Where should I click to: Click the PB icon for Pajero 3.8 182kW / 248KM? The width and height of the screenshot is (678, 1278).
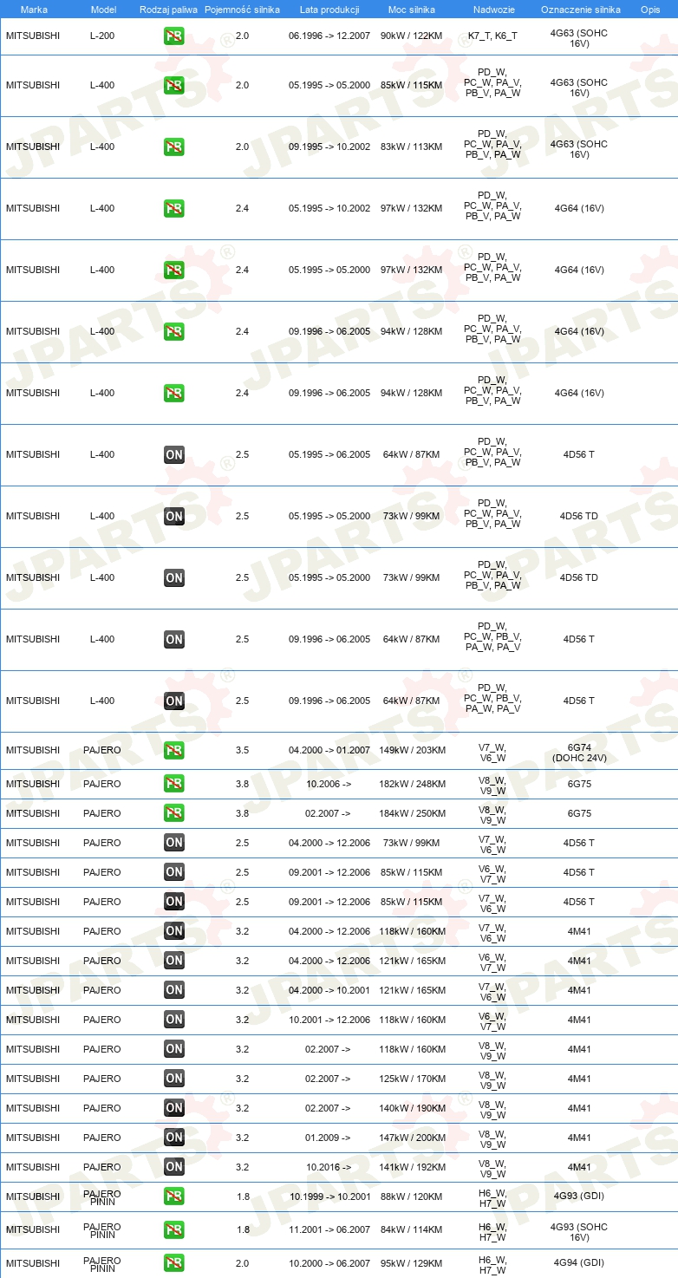(x=174, y=784)
